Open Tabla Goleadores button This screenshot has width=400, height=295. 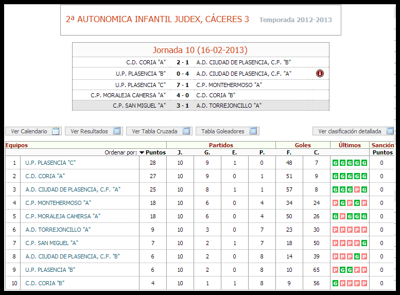pos(228,131)
